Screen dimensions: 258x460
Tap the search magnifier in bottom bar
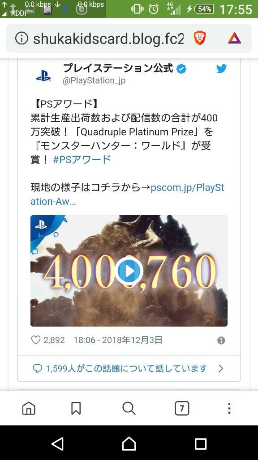[129, 408]
